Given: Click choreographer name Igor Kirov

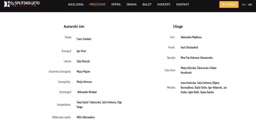Looking at the screenshot, I should pos(81,51).
